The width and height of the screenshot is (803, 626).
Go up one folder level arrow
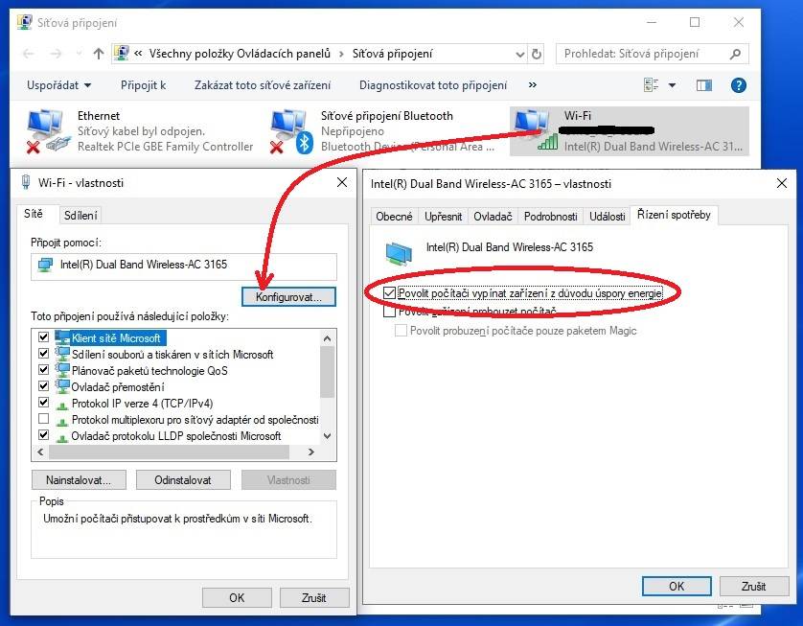pos(99,54)
